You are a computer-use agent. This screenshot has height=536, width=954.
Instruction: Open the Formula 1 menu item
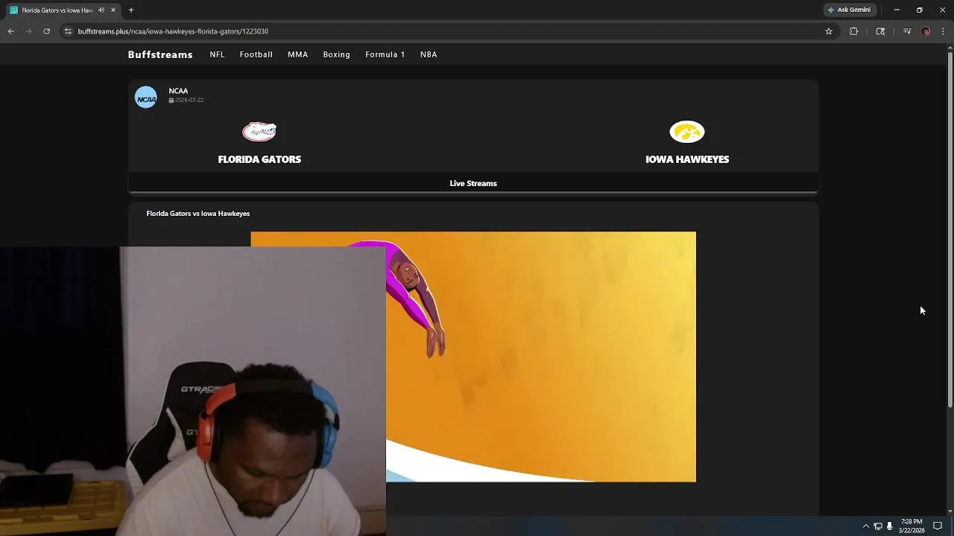click(x=385, y=54)
